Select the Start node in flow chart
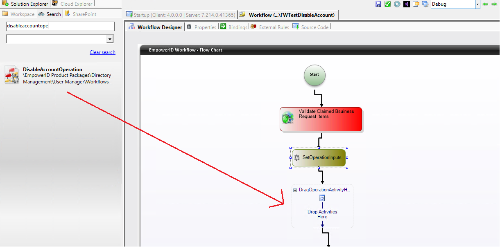Image resolution: width=500 pixels, height=249 pixels. pyautogui.click(x=314, y=75)
